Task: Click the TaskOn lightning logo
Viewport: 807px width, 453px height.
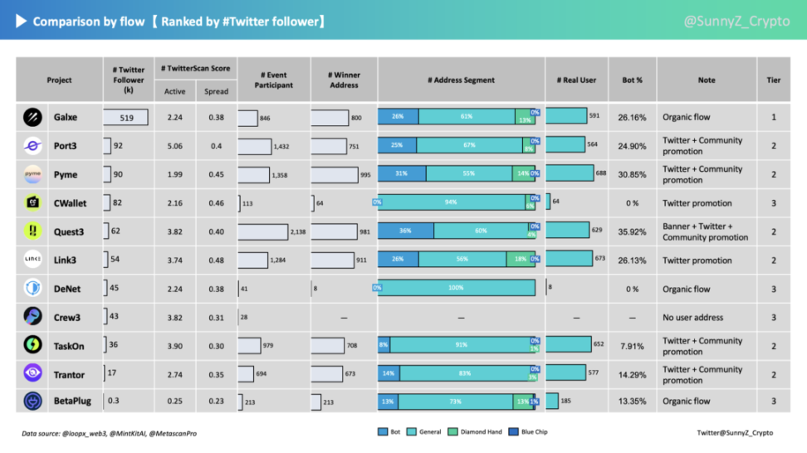Action: pyautogui.click(x=32, y=346)
